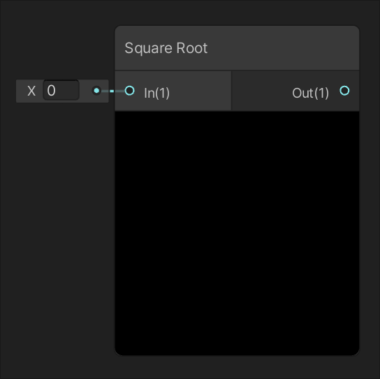This screenshot has height=379, width=380.
Task: Click the black node preview area
Action: (x=237, y=233)
